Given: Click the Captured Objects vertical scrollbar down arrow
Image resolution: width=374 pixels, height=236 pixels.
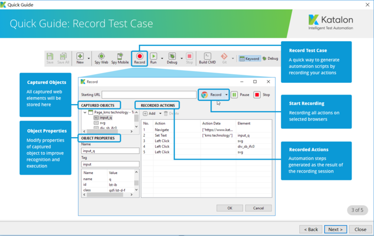Looking at the screenshot, I should 136,127.
